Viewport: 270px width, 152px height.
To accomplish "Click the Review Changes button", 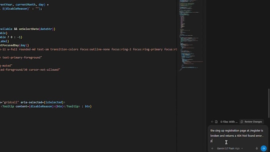I will tap(251, 122).
